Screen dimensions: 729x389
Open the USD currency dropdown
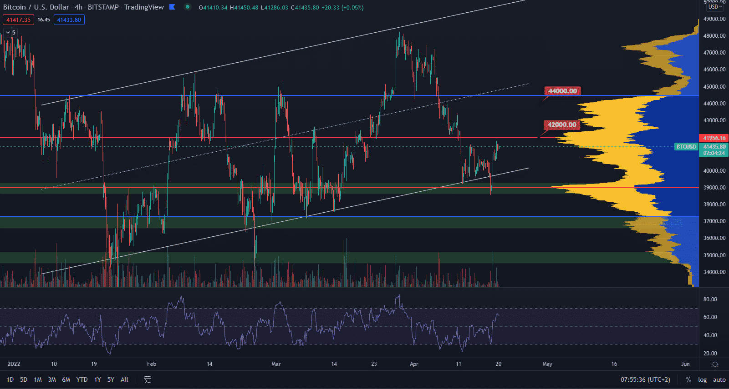[714, 7]
